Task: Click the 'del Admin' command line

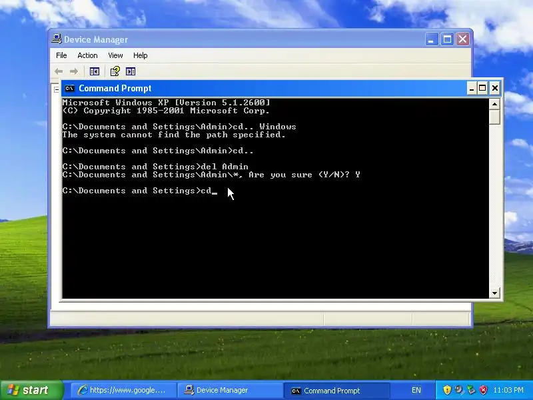Action: (x=155, y=167)
